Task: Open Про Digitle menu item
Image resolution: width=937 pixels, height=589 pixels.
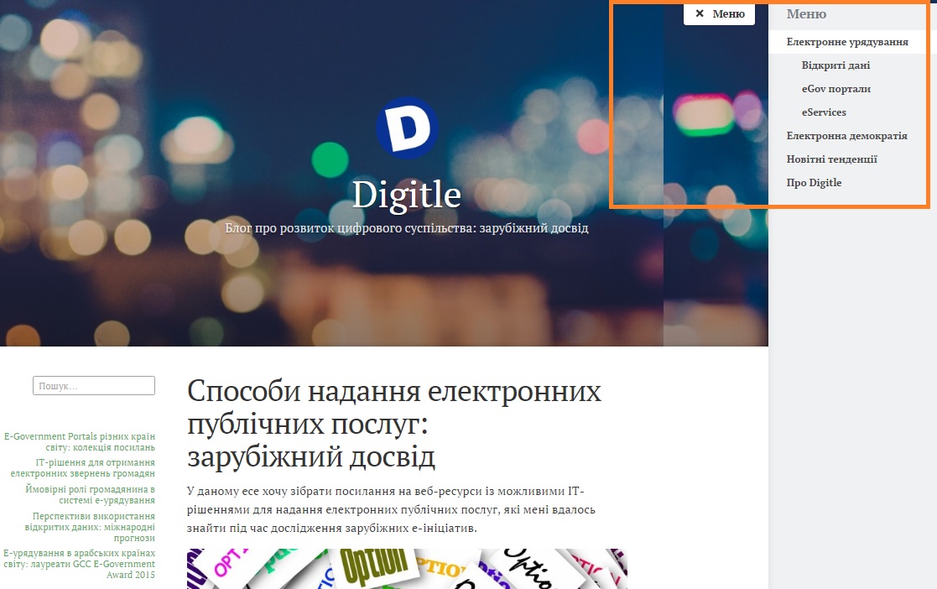Action: tap(814, 182)
